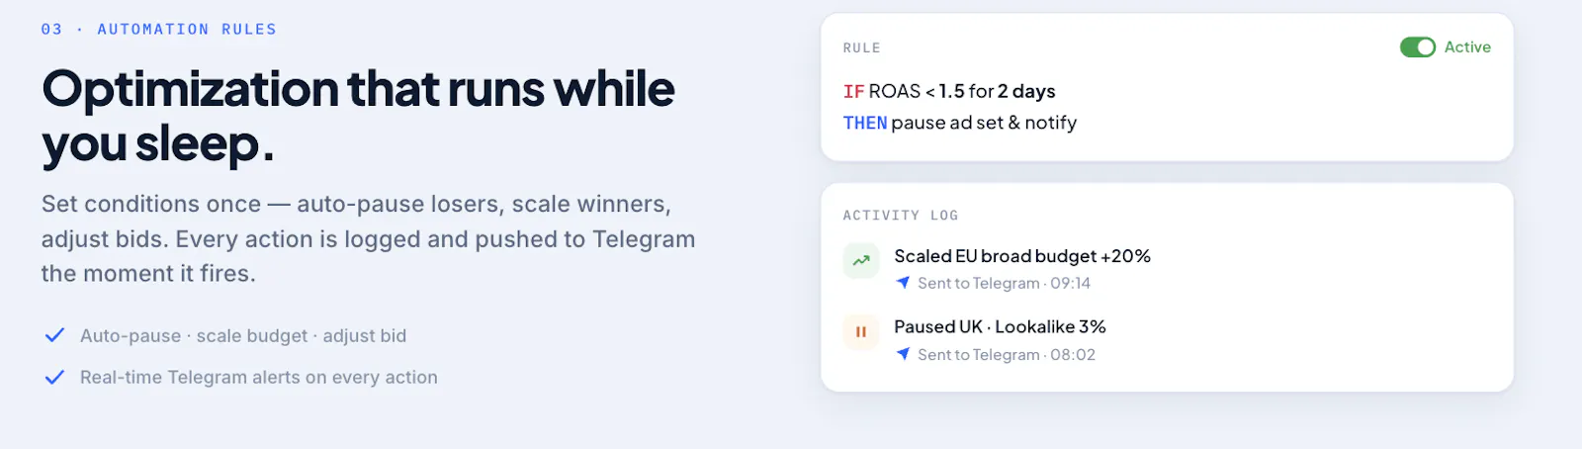Click the orange pause icon
This screenshot has width=1582, height=449.
click(861, 332)
